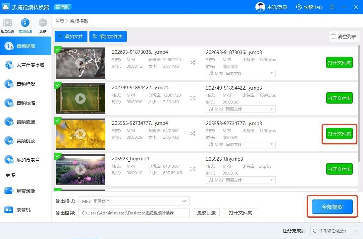
Task: Toggle checkbox on the soccer field video
Action: [58, 85]
